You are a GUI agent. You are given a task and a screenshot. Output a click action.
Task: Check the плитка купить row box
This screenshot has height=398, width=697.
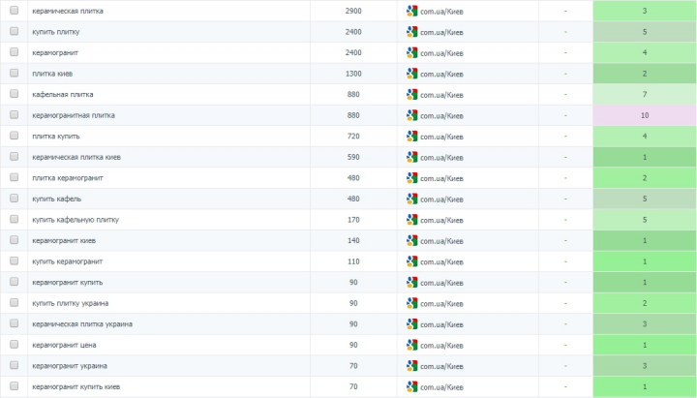point(15,136)
